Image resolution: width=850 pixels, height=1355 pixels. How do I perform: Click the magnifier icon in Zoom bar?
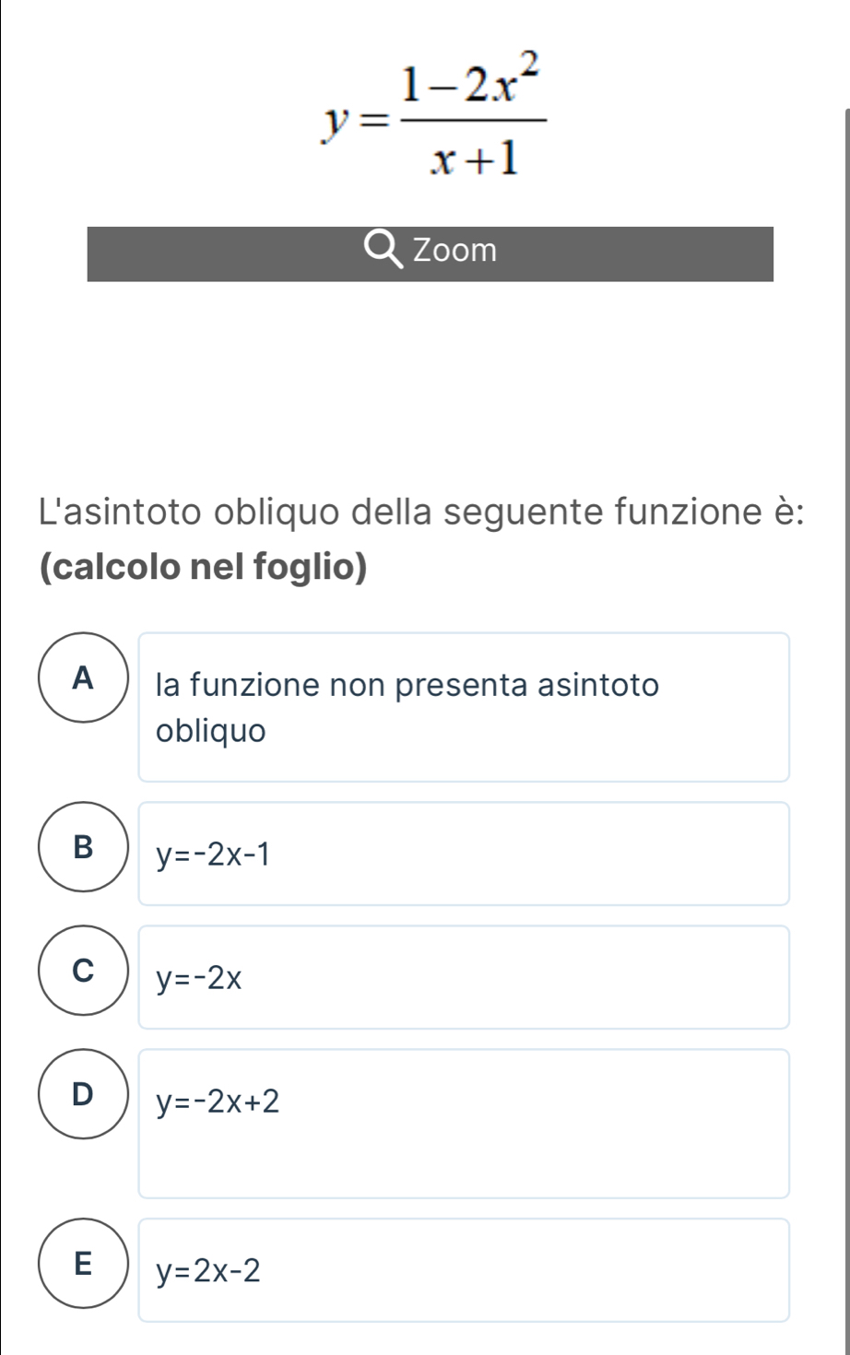[384, 251]
